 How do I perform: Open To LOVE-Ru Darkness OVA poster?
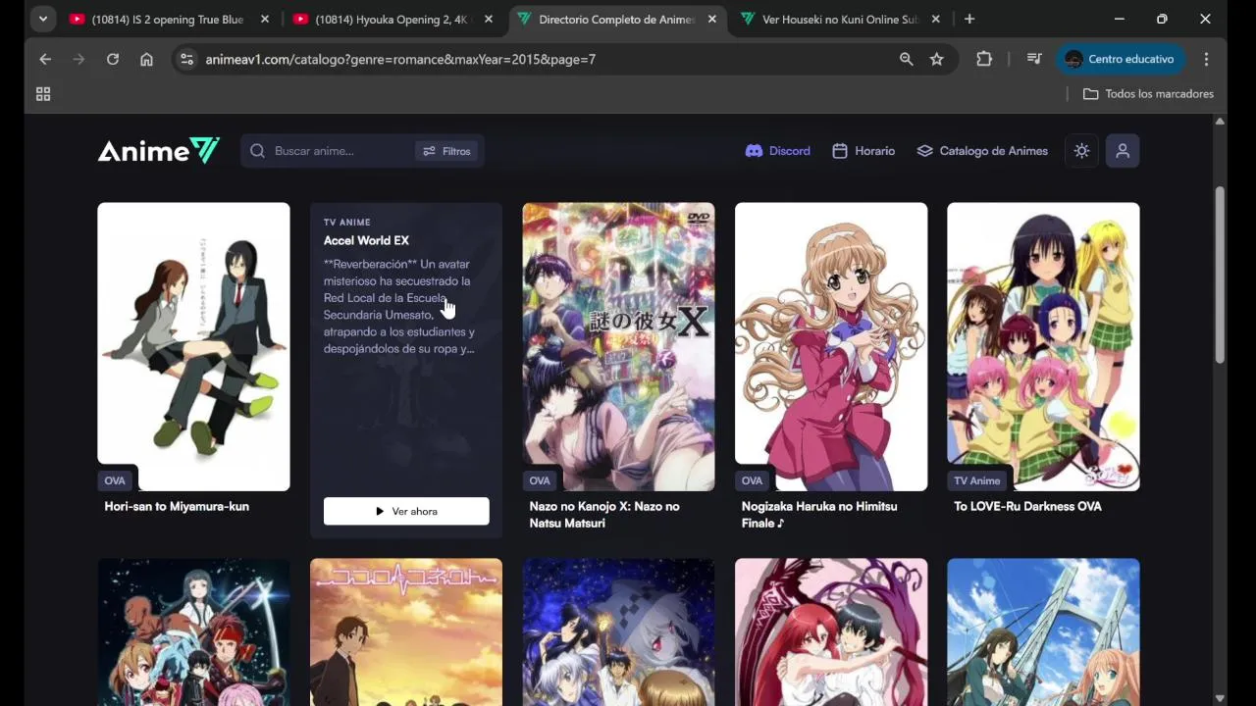(x=1043, y=346)
